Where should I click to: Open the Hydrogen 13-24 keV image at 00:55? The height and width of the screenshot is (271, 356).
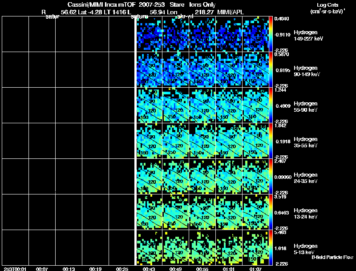pyautogui.click(x=202, y=212)
